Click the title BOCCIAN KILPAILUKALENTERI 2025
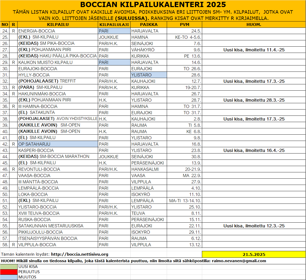This screenshot has height=280, width=306. coord(153,4)
